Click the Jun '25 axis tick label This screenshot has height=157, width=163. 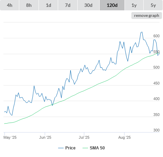45,137
